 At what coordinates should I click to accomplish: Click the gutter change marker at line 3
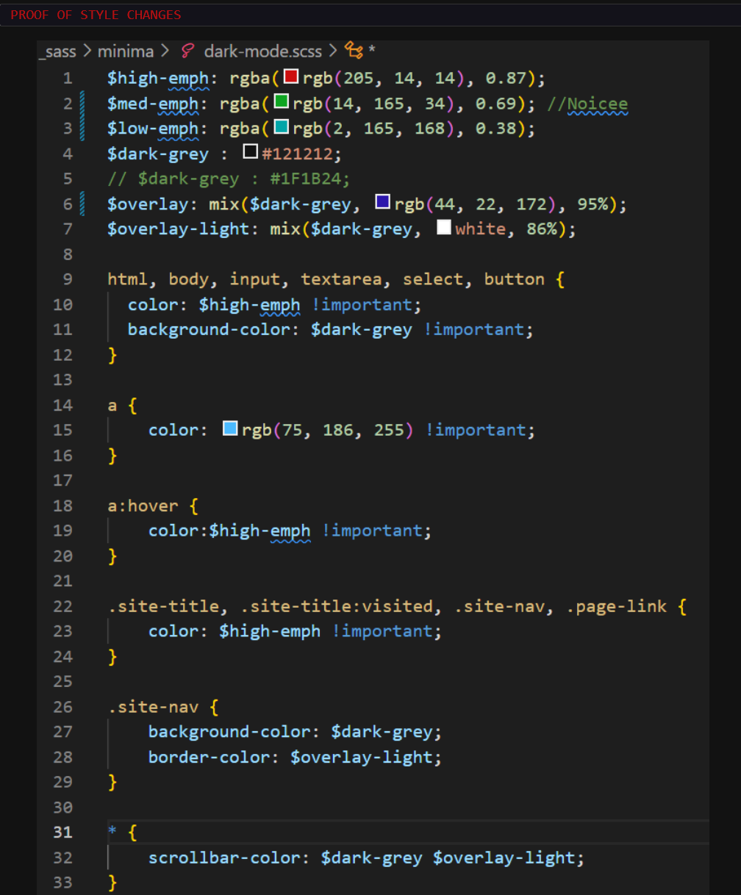coord(82,127)
